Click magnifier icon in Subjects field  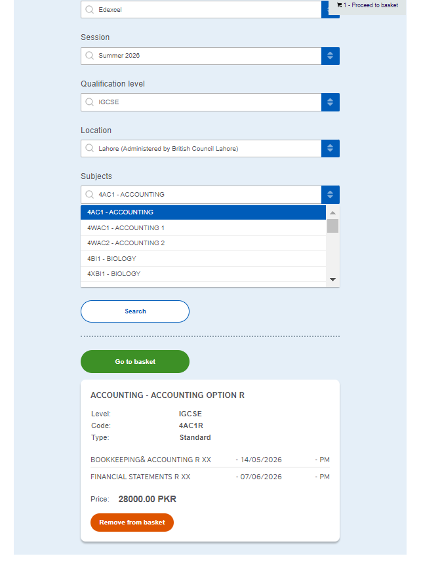90,195
